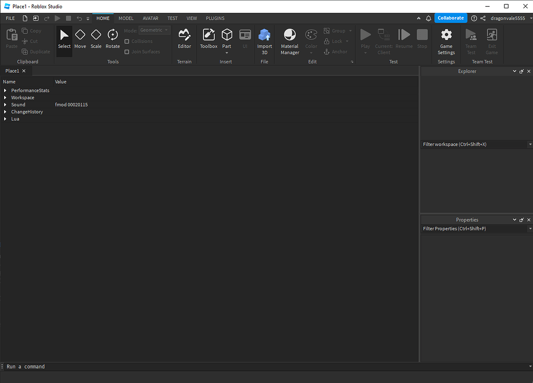Open the Play options dropdown arrow
This screenshot has height=383, width=533.
click(x=365, y=53)
